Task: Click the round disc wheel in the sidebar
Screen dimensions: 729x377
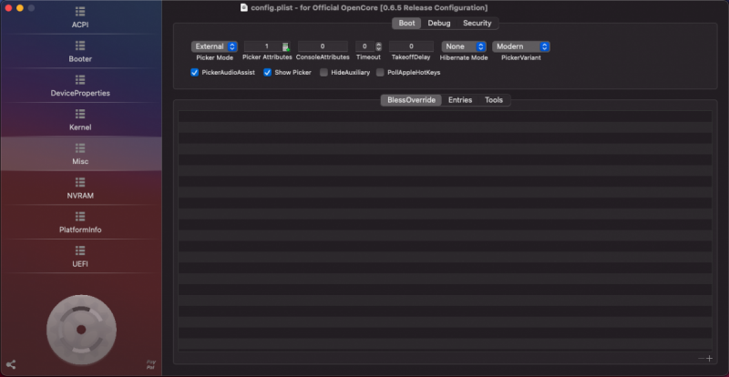Action: click(x=81, y=330)
